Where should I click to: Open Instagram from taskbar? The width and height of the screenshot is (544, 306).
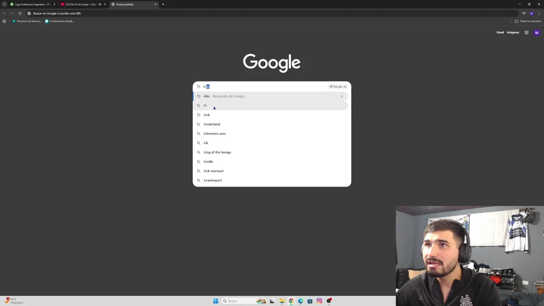pos(319,301)
